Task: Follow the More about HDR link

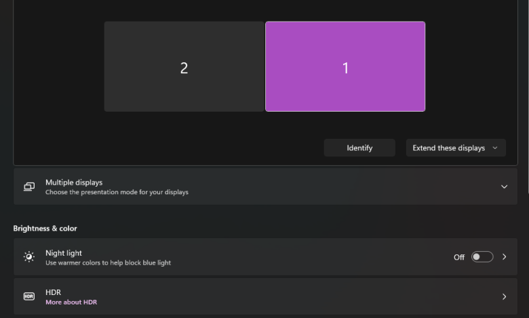Action: 71,302
